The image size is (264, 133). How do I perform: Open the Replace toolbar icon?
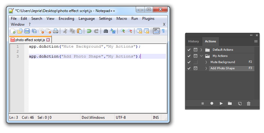click(113, 31)
